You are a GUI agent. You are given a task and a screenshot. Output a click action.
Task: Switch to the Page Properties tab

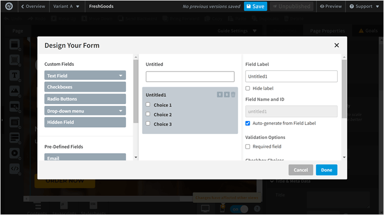[x=328, y=31]
